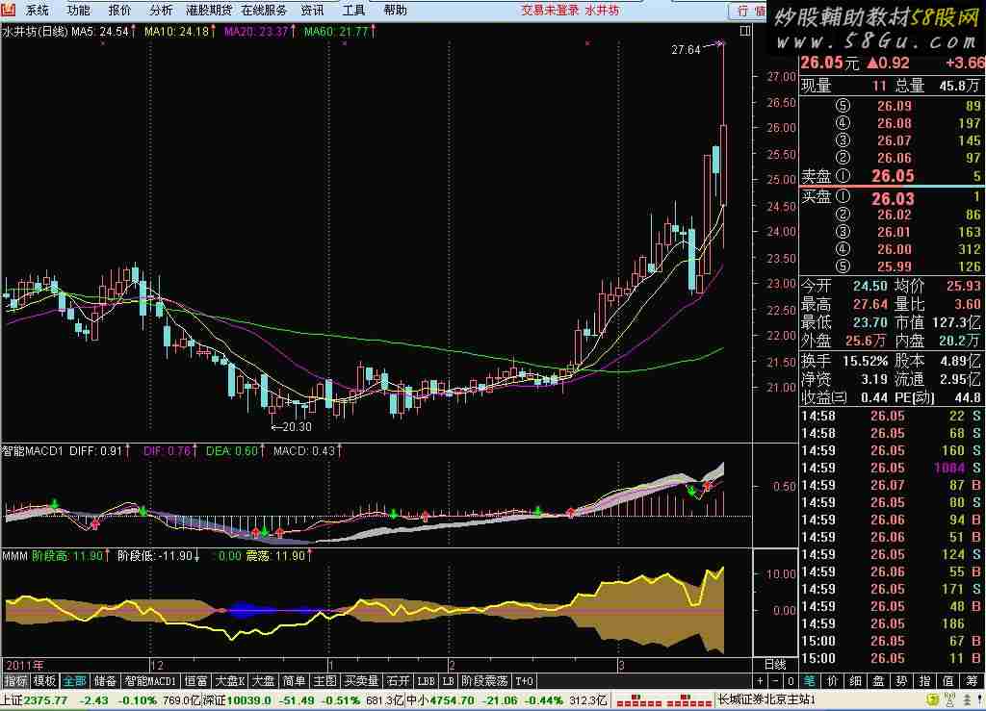
Task: Click the red blocks market indicator
Action: pyautogui.click(x=664, y=699)
